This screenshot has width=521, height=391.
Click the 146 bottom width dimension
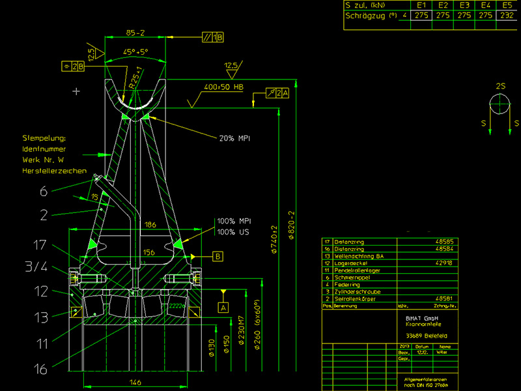135,382
